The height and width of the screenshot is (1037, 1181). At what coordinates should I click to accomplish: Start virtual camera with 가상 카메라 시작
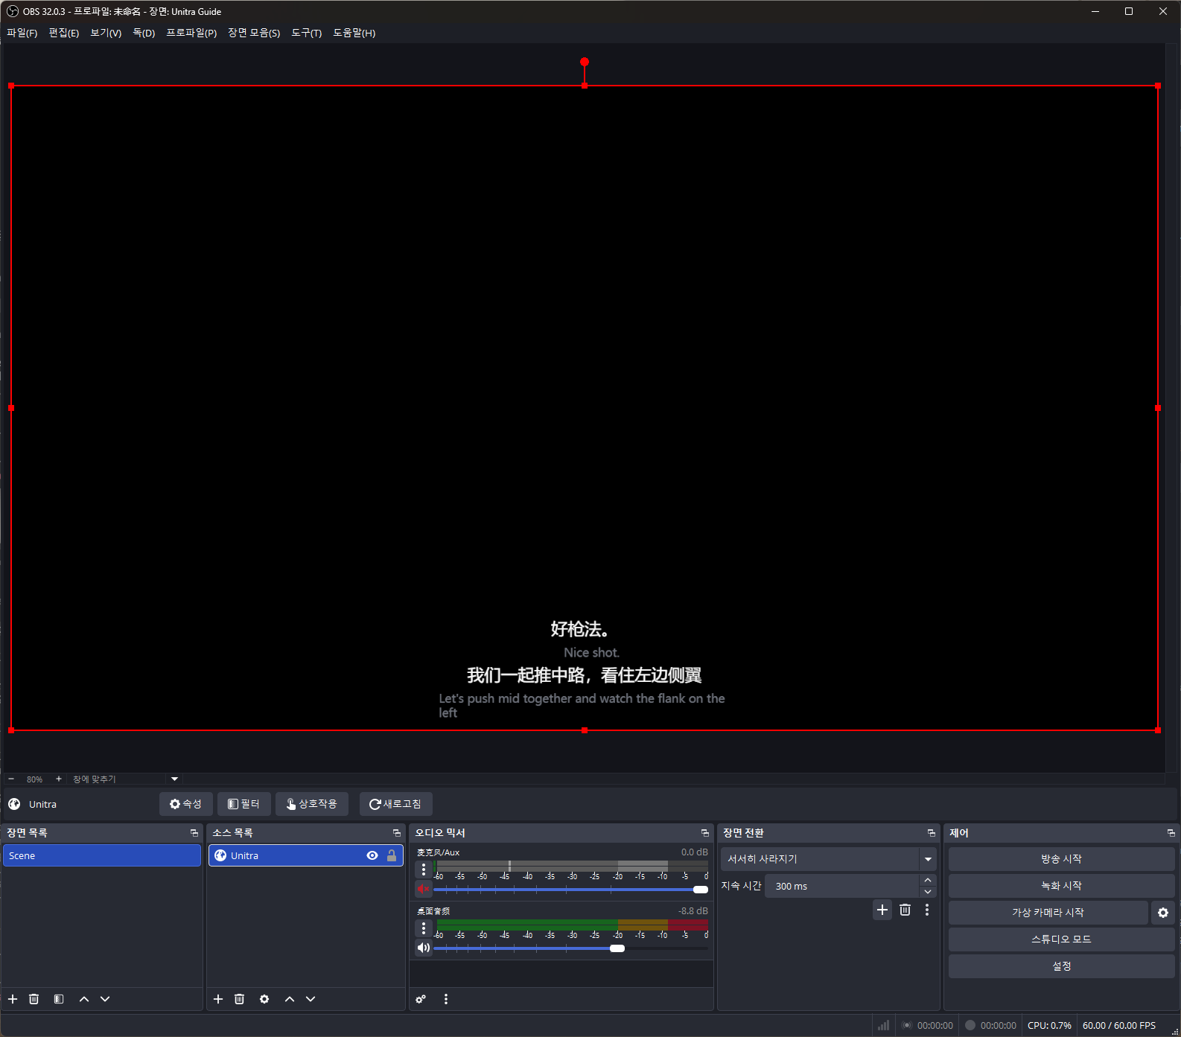1048,913
